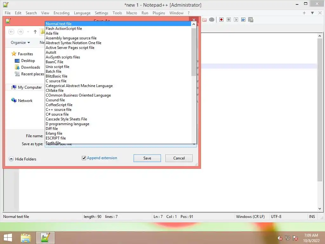Click the gray round icon in Notepad++ toolbar
The height and width of the screenshot is (244, 325).
212,20
